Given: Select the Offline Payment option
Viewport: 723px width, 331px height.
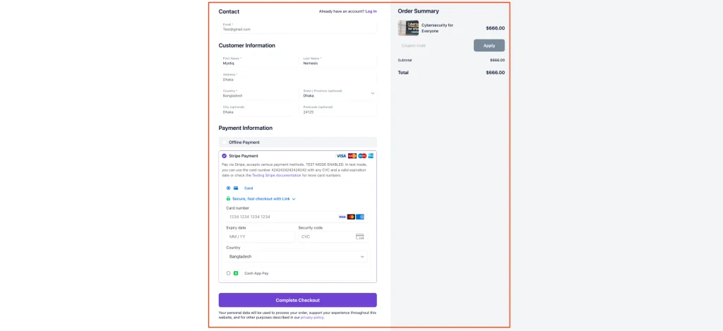Looking at the screenshot, I should click(x=225, y=143).
